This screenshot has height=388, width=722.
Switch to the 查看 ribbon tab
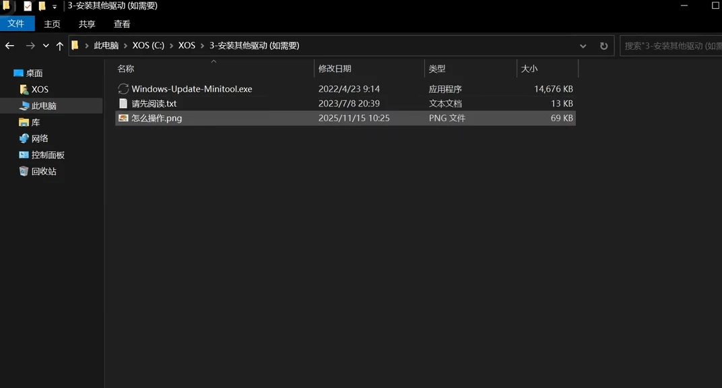point(122,24)
